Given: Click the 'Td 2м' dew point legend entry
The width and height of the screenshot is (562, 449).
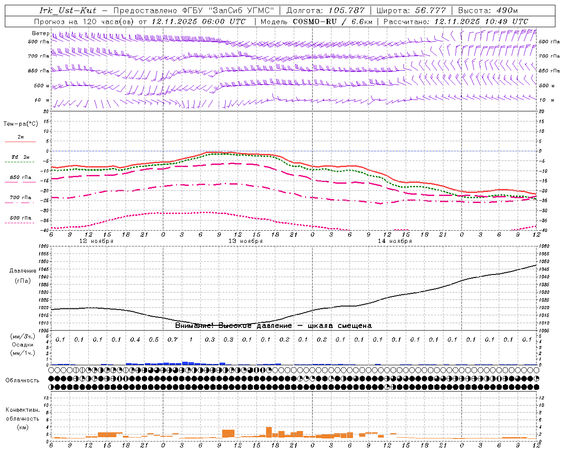Looking at the screenshot, I should (21, 157).
